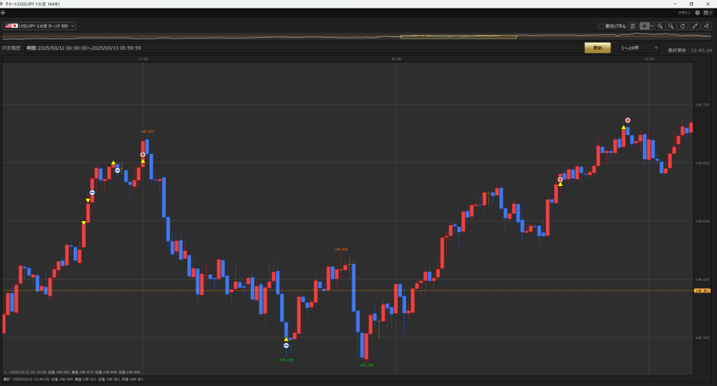
Task: Click the chart display settings icon
Action: pyautogui.click(x=633, y=26)
